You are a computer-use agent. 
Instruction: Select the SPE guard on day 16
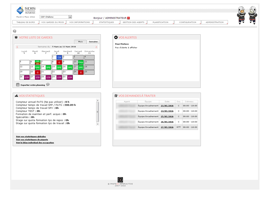pyautogui.click(x=70, y=67)
